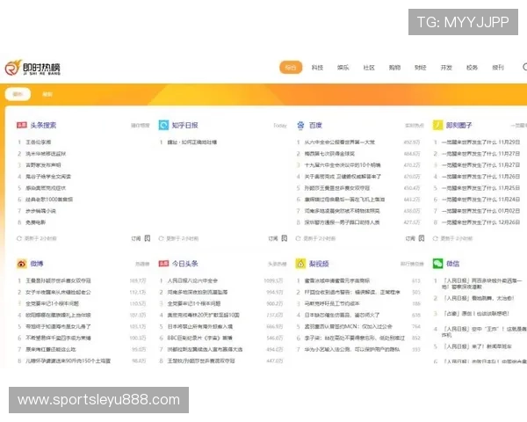Switch to the 科技 category tab
527x422 pixels.
point(317,68)
